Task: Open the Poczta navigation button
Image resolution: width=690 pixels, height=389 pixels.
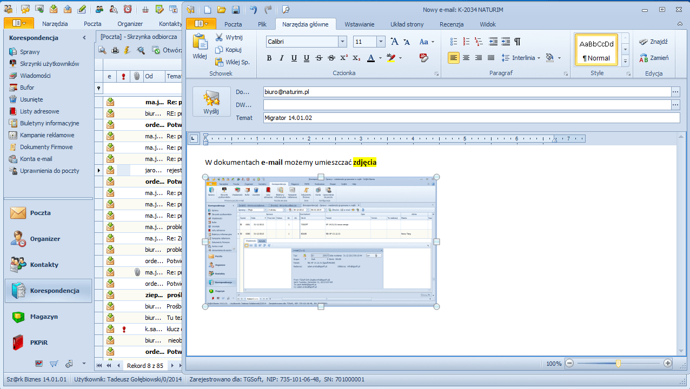Action: tap(48, 213)
